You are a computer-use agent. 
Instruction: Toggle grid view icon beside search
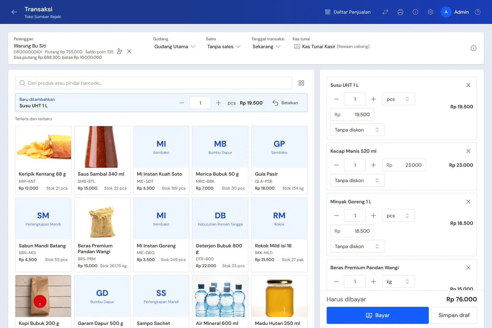click(x=301, y=83)
